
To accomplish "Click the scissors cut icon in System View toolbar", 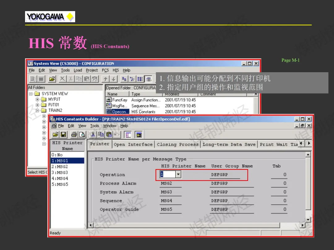I will pyautogui.click(x=71, y=79).
